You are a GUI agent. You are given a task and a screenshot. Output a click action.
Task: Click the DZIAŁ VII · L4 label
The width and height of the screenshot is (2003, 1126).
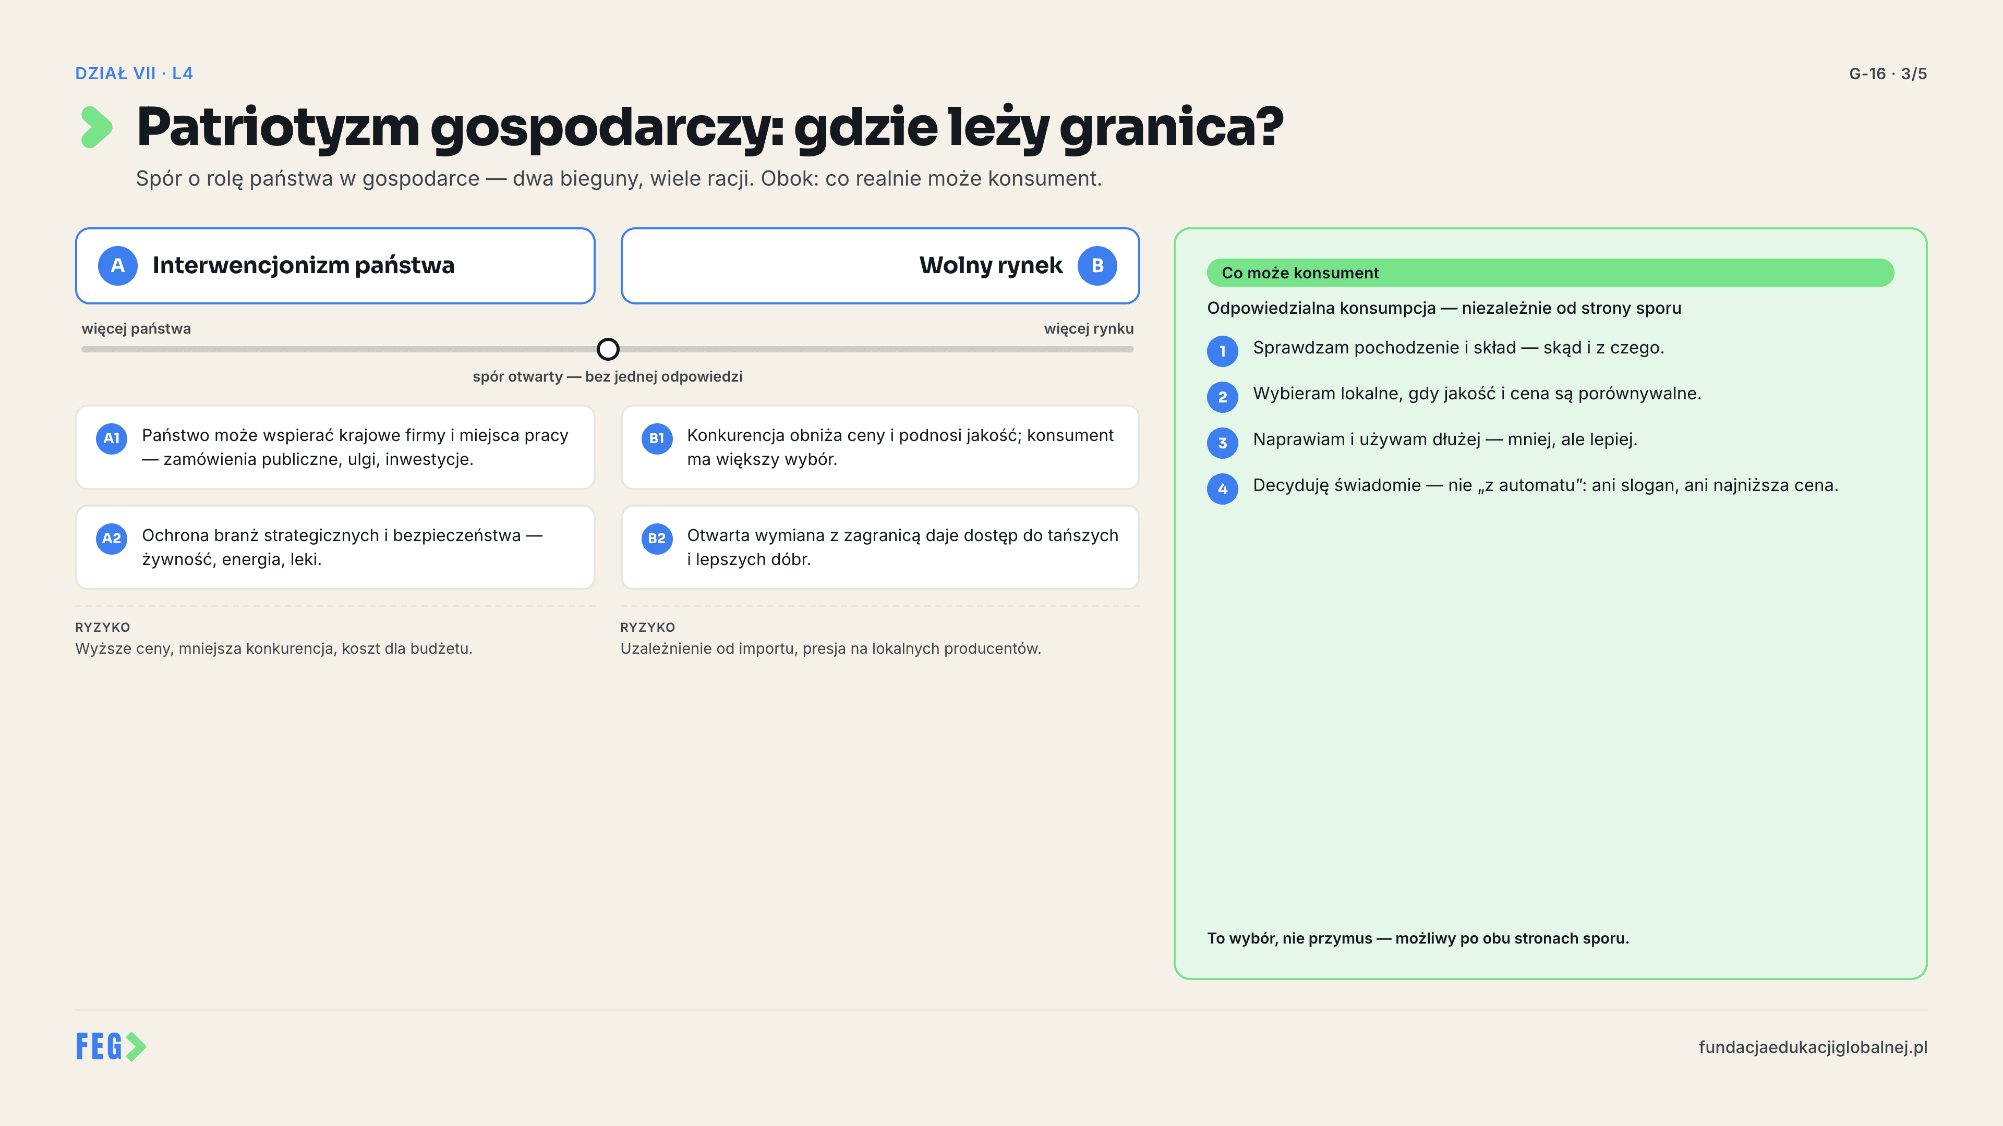(x=134, y=74)
